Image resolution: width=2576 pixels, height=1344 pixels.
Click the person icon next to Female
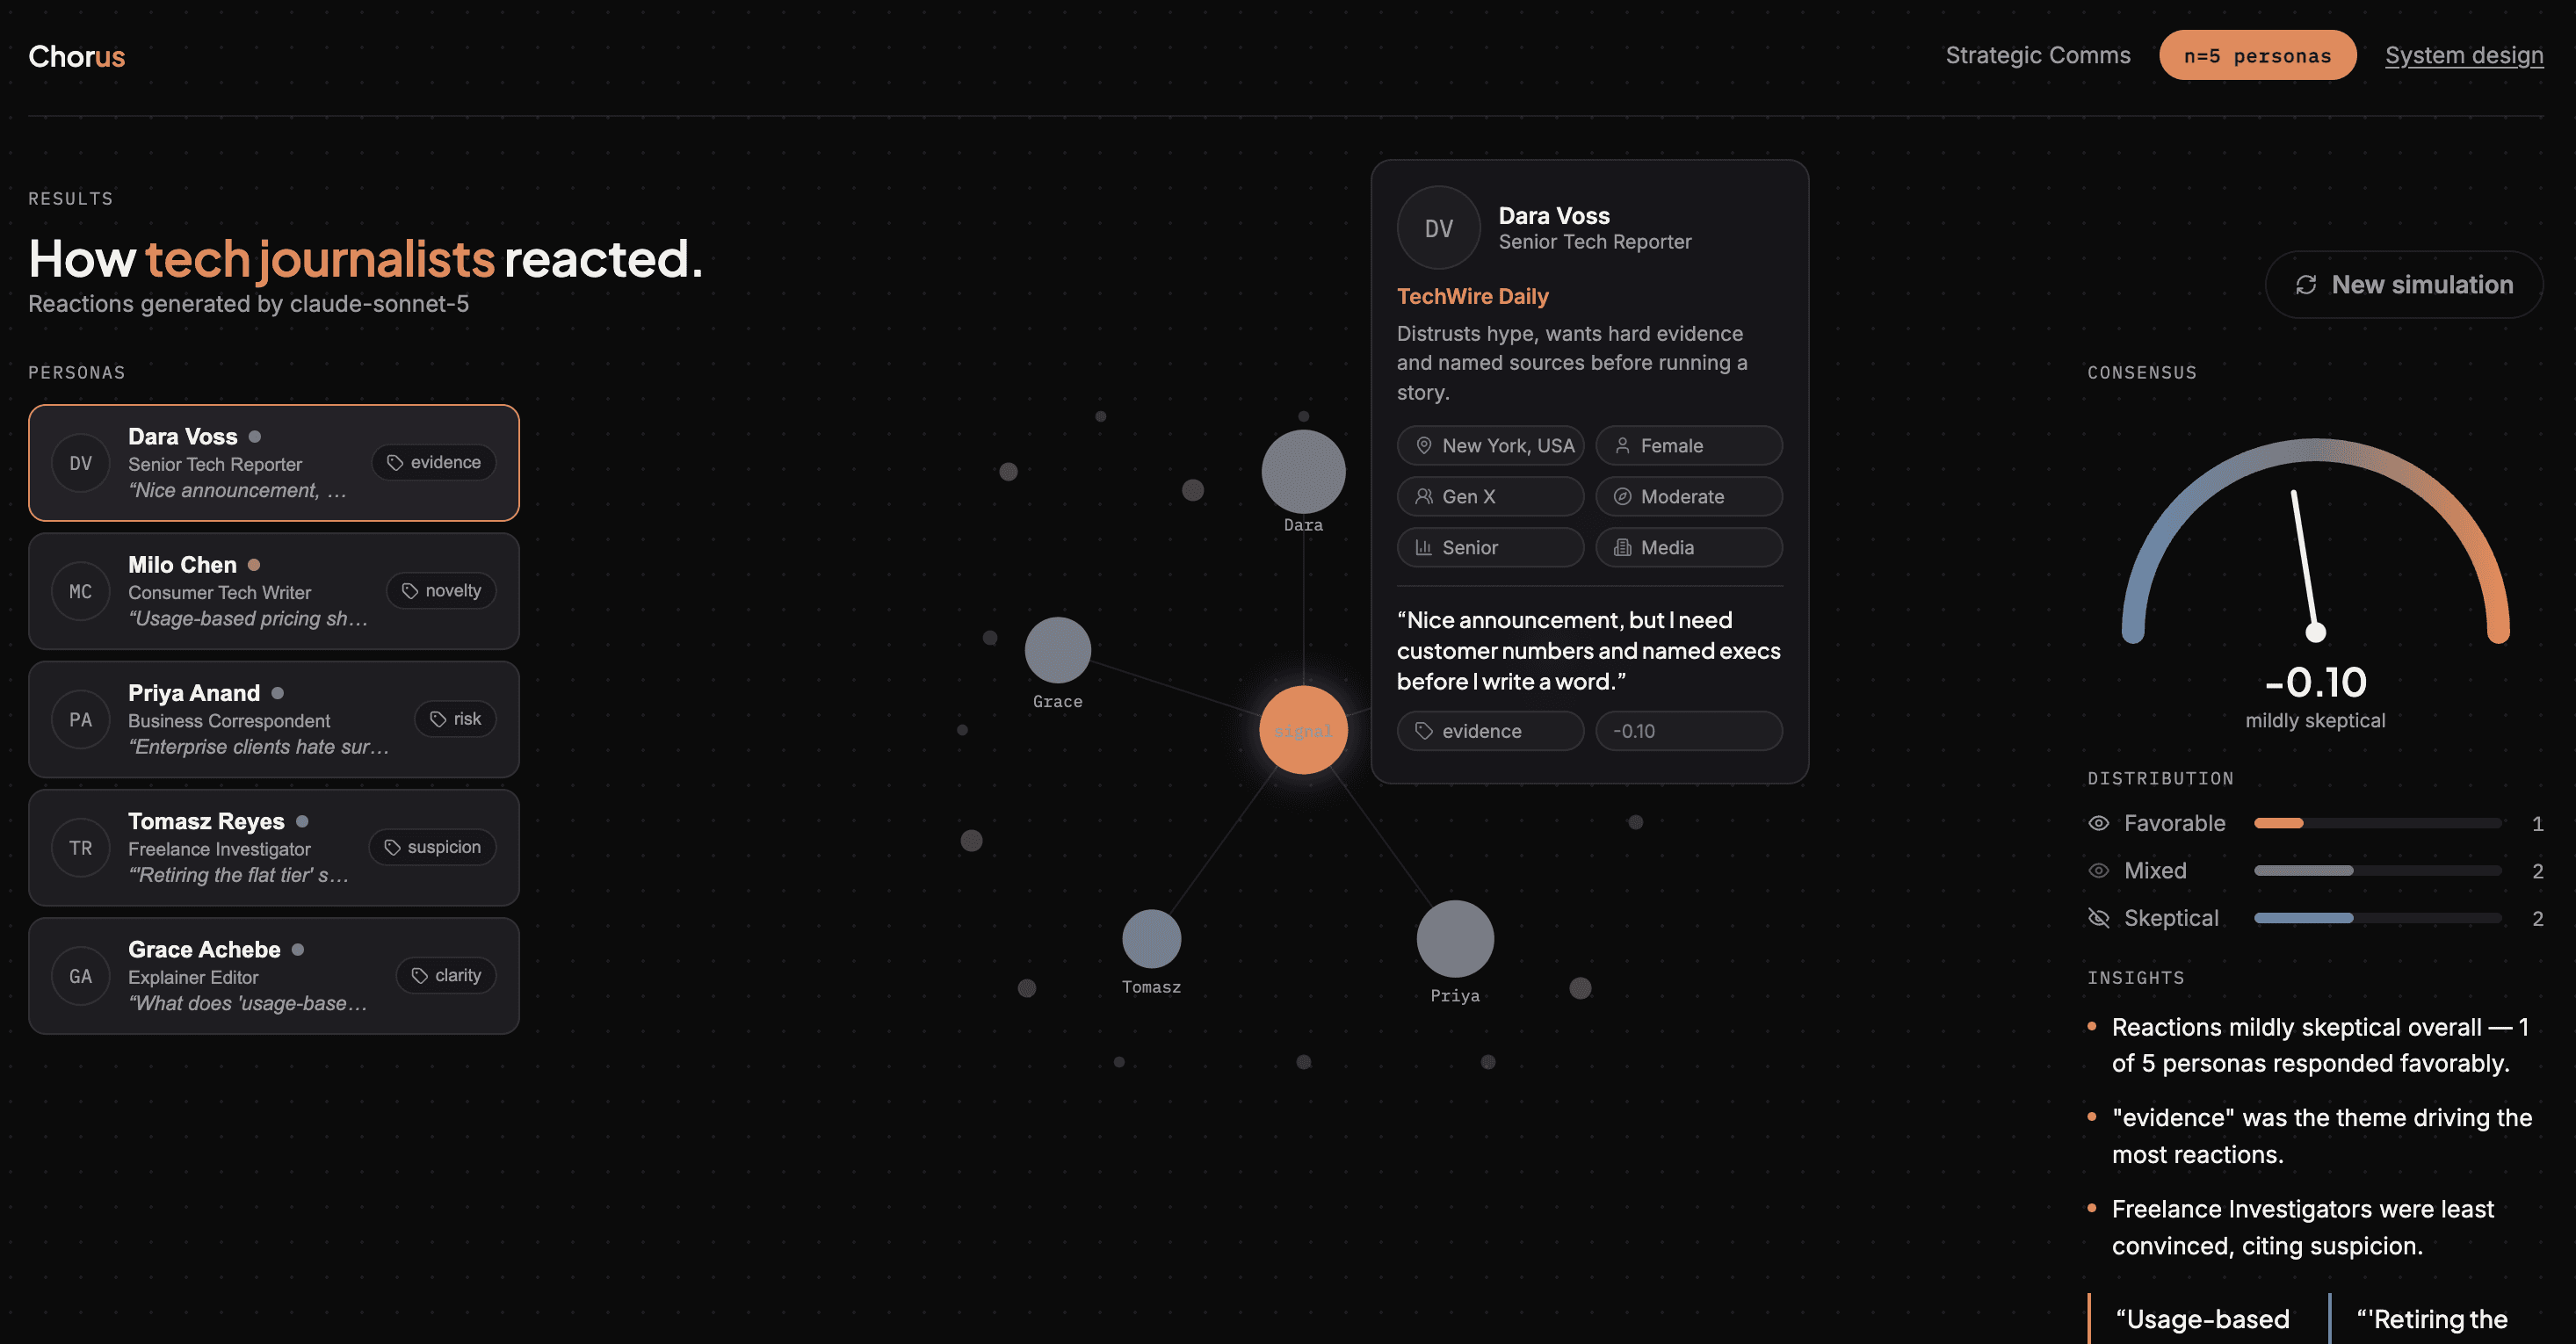[x=1622, y=446]
